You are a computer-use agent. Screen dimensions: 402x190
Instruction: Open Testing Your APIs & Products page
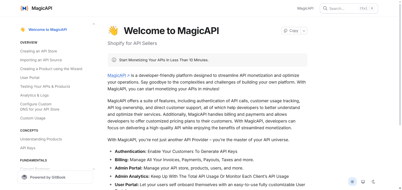click(x=45, y=86)
